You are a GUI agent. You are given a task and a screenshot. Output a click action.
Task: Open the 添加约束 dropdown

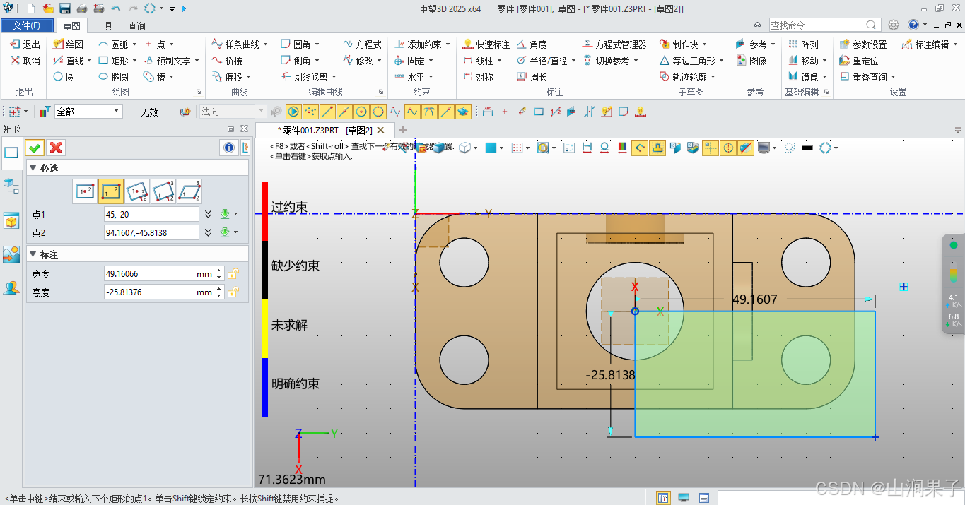pos(448,44)
